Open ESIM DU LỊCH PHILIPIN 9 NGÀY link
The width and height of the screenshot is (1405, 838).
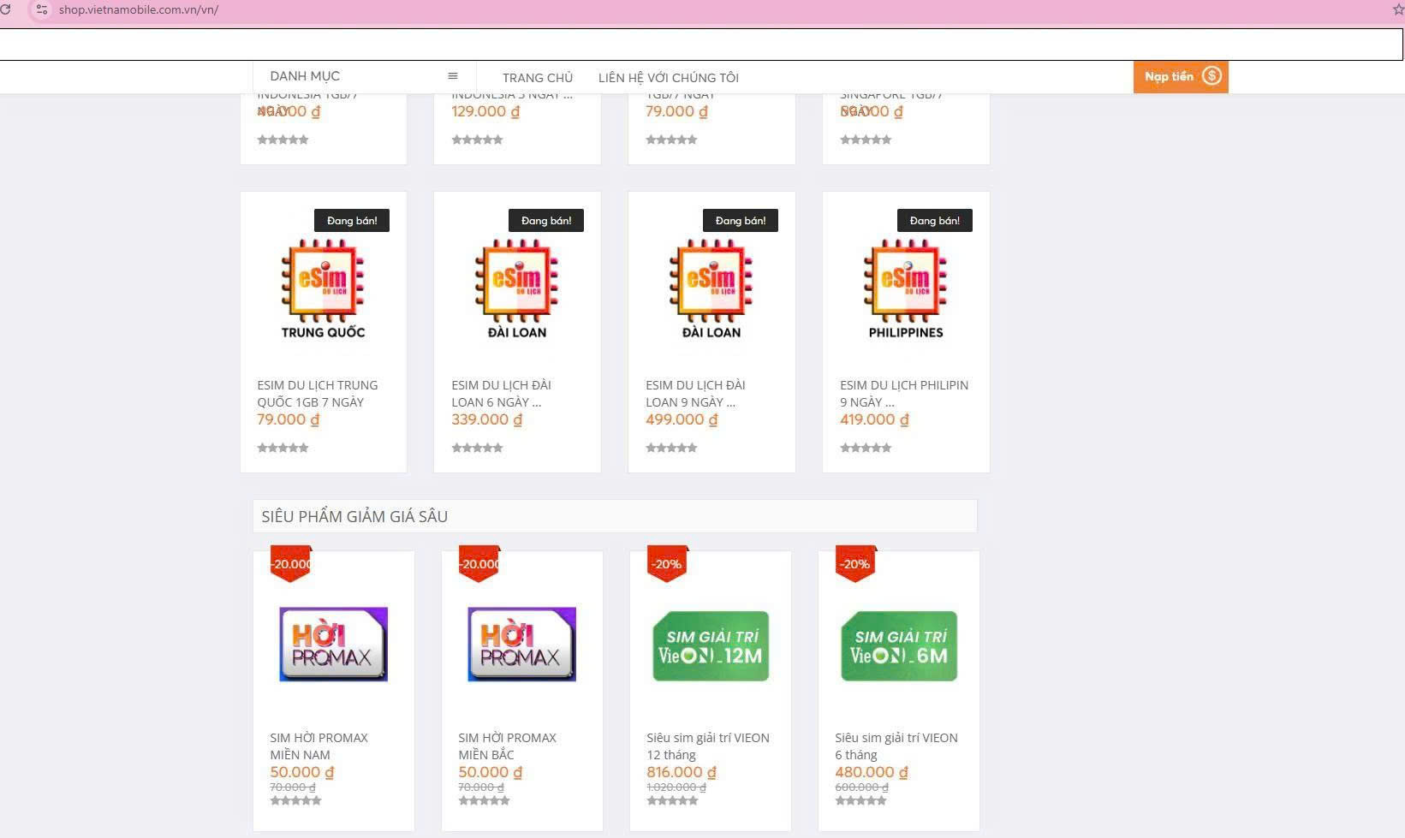(x=904, y=394)
